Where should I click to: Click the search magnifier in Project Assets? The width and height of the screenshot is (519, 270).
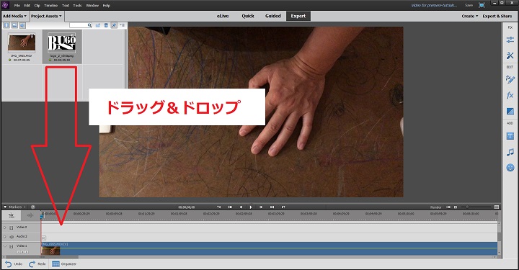coord(89,25)
